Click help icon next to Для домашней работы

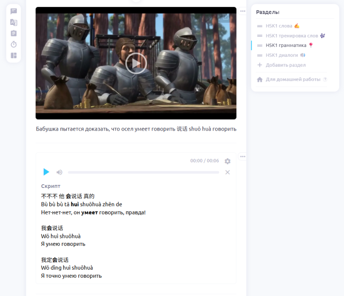coord(325,79)
